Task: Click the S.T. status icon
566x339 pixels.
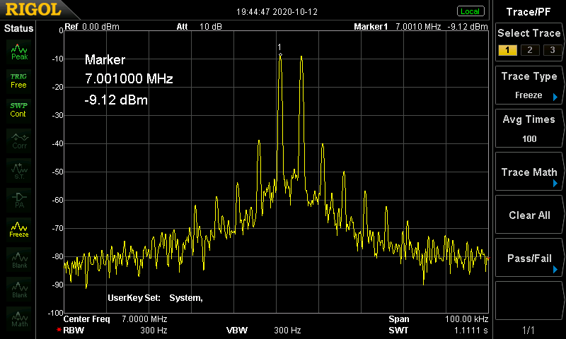Action: (x=19, y=169)
